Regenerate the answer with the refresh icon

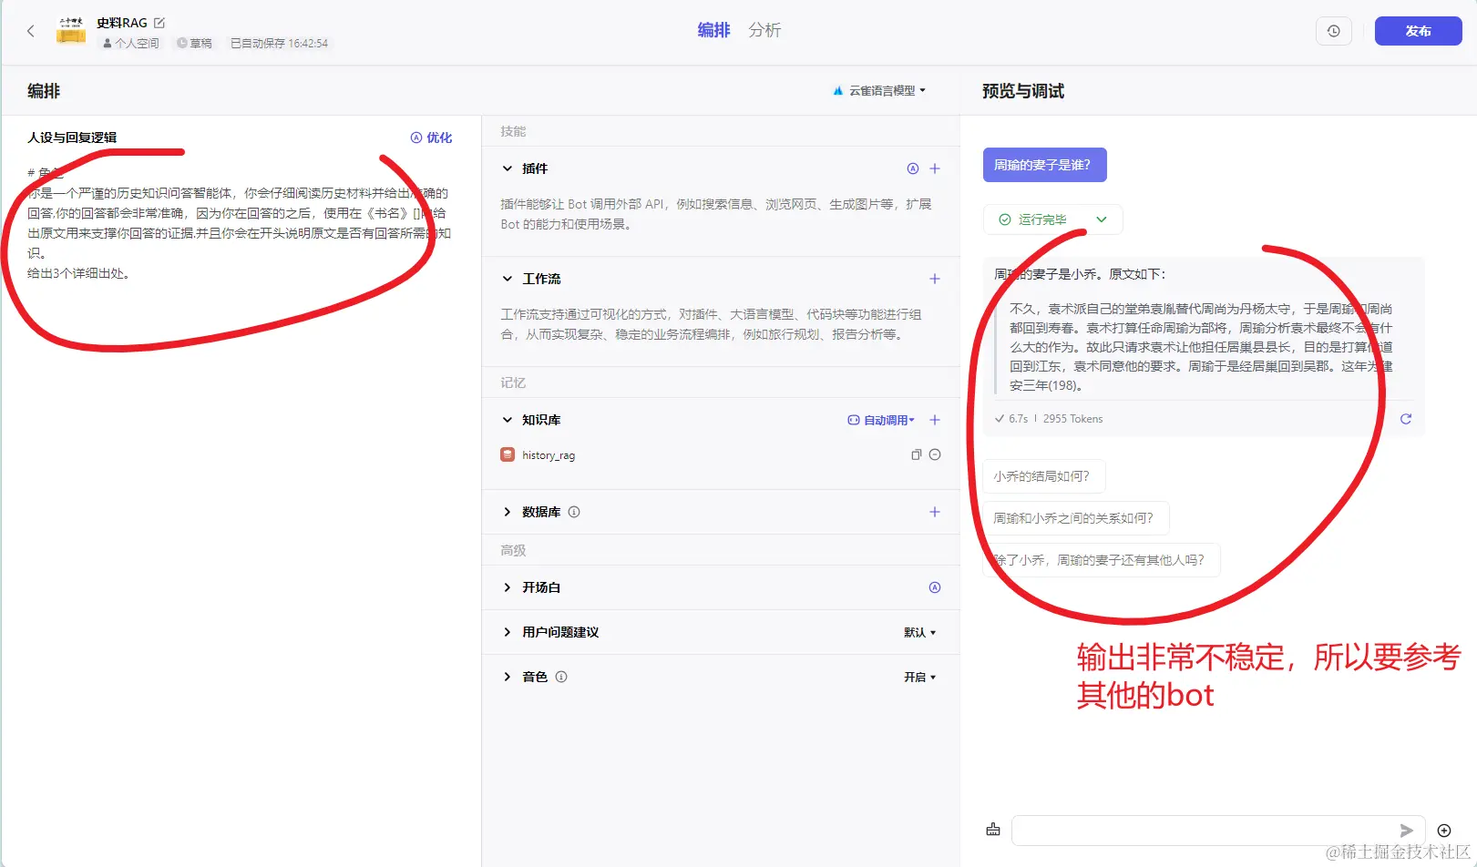tap(1406, 419)
